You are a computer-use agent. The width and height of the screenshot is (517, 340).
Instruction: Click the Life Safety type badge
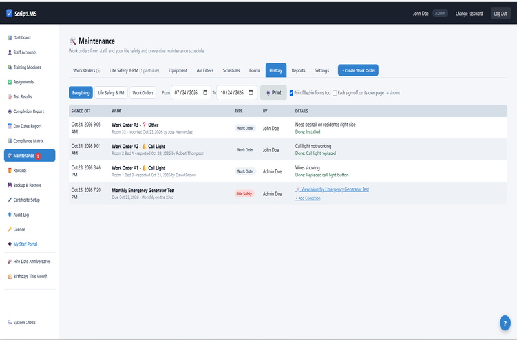pyautogui.click(x=244, y=193)
